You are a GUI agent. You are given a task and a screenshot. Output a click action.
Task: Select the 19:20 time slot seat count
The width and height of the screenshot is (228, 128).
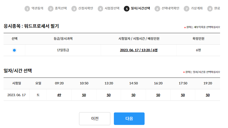[x=208, y=95]
